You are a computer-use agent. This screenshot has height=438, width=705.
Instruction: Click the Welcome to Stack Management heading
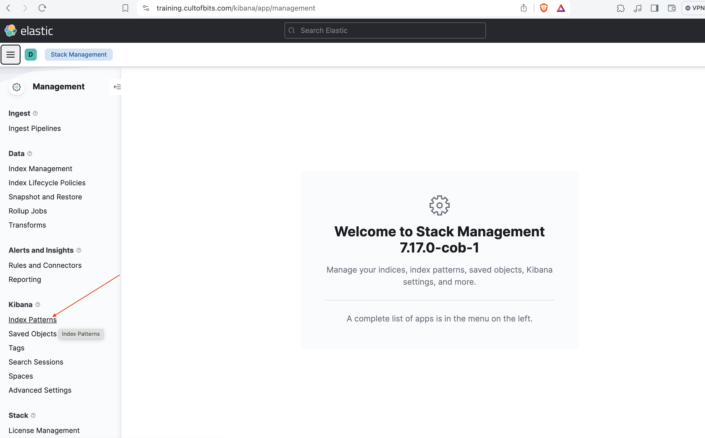pyautogui.click(x=439, y=239)
